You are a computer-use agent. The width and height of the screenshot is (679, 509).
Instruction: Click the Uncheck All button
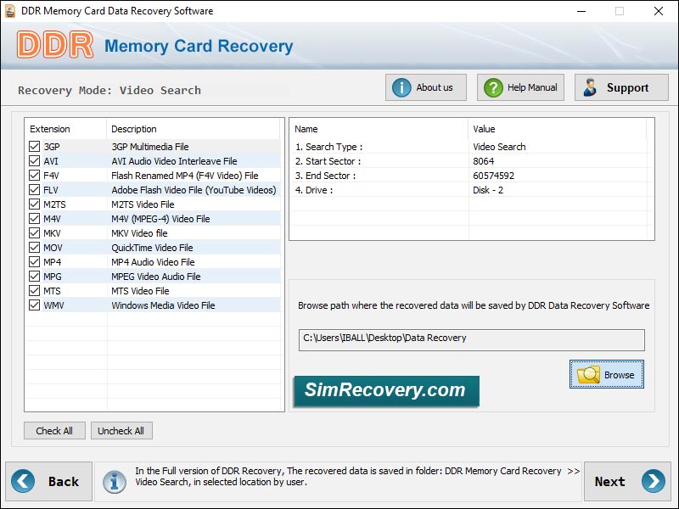point(121,430)
